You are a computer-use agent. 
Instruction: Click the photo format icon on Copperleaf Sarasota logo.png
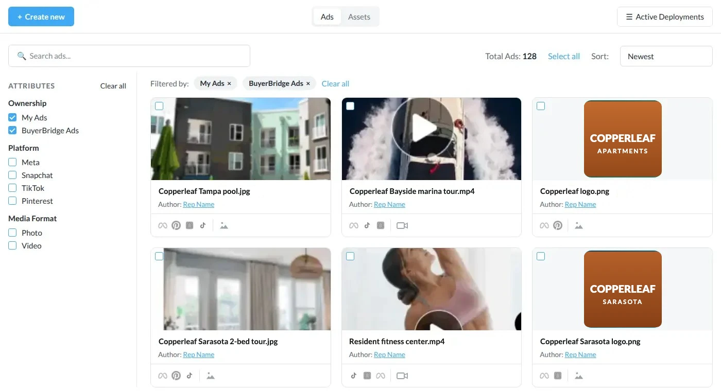[x=579, y=376]
